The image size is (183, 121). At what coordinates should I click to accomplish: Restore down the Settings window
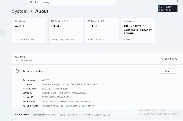coord(177,1)
